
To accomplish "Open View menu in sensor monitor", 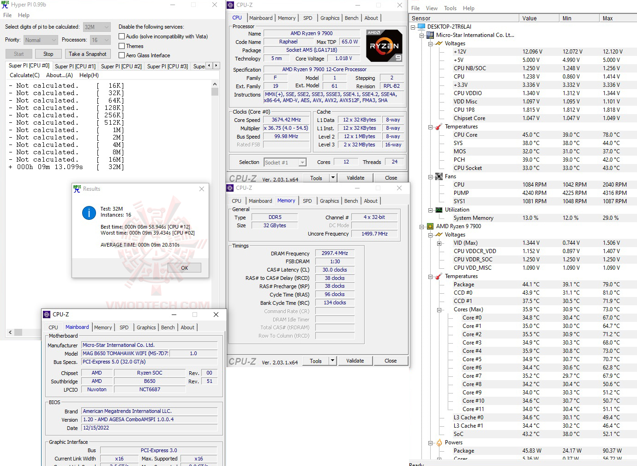I will (432, 8).
